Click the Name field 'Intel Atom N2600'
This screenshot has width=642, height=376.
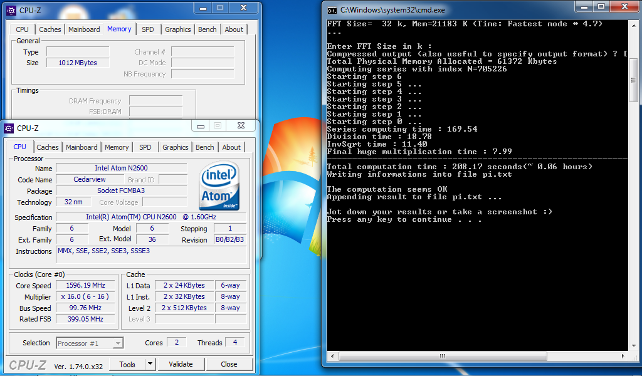(121, 168)
